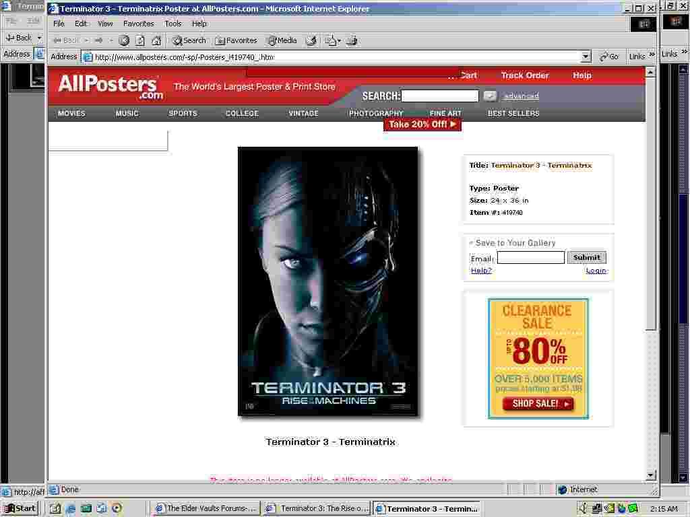The width and height of the screenshot is (690, 517).
Task: Select the FINE ART category tab
Action: pyautogui.click(x=445, y=113)
